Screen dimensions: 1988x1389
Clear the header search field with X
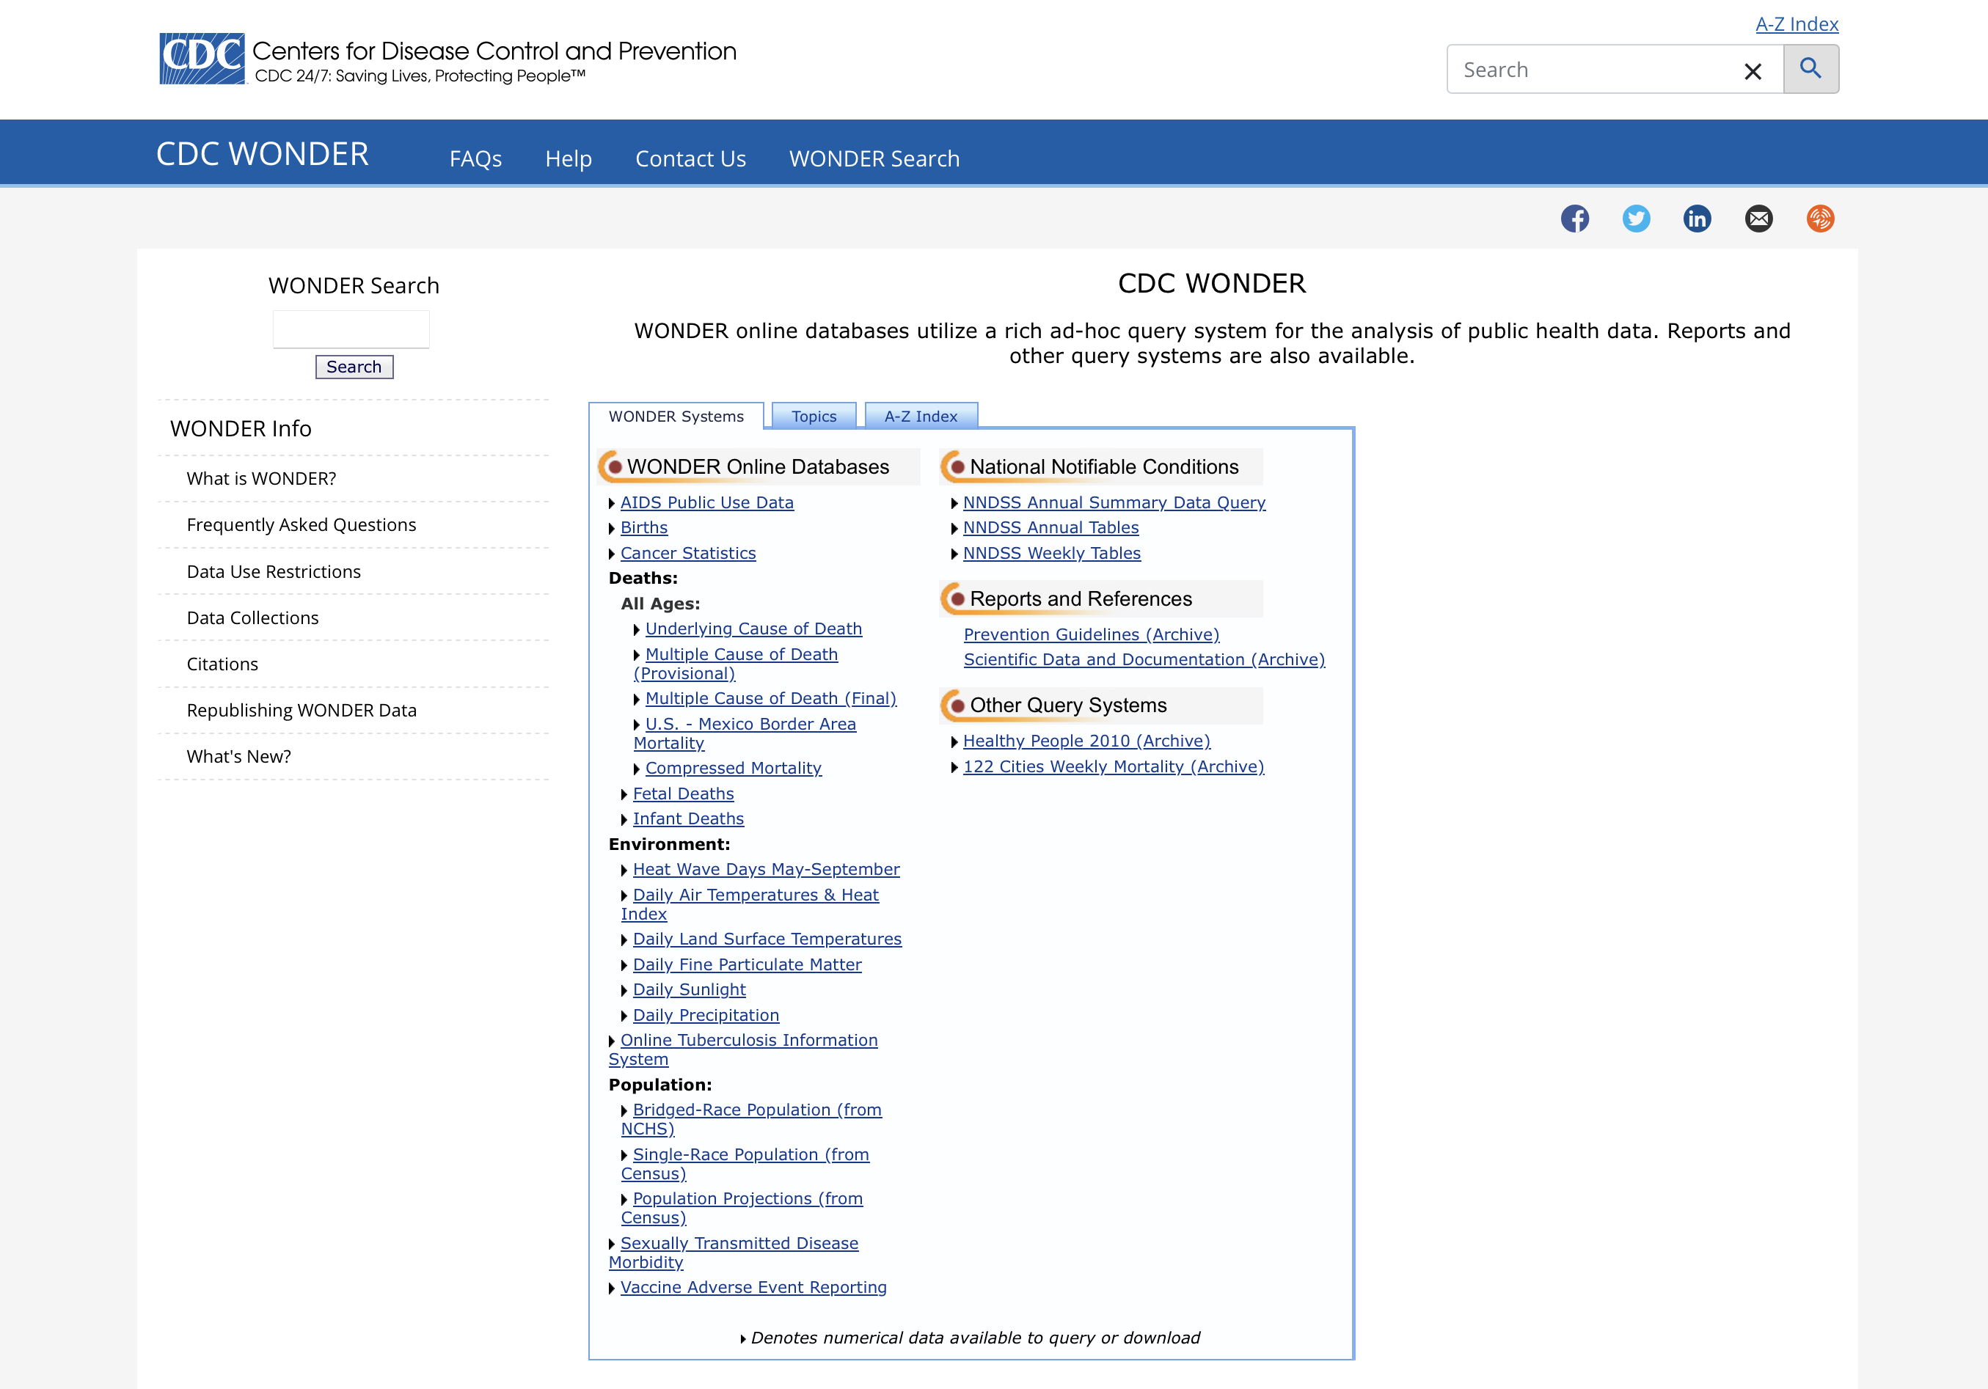(1753, 71)
